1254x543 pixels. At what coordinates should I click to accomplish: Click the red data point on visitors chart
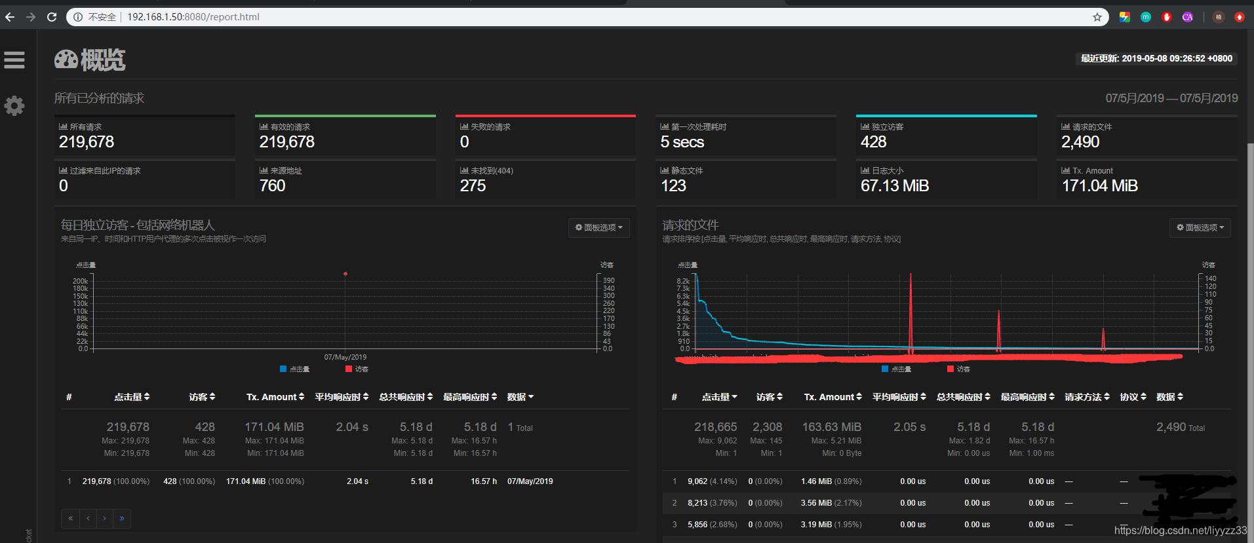(345, 274)
